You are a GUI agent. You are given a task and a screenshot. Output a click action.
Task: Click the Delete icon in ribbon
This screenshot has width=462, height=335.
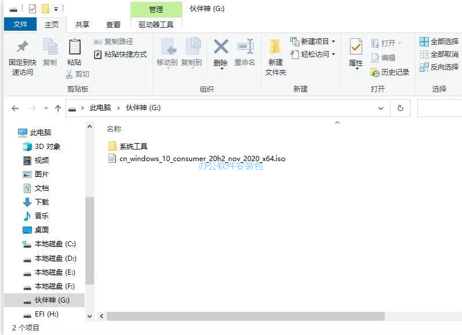pyautogui.click(x=221, y=48)
